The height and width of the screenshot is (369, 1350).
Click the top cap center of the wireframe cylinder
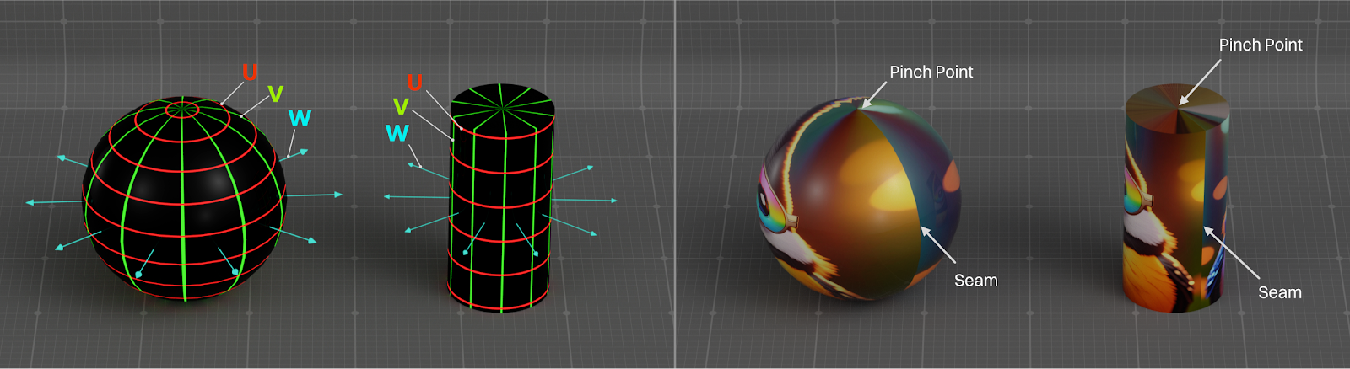(x=503, y=108)
